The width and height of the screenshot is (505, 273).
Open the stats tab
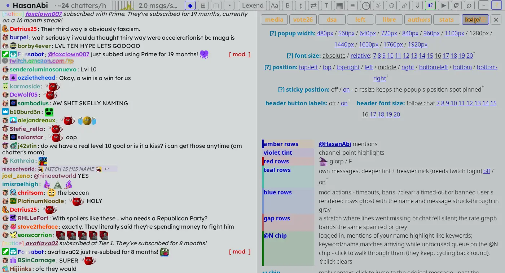click(447, 19)
